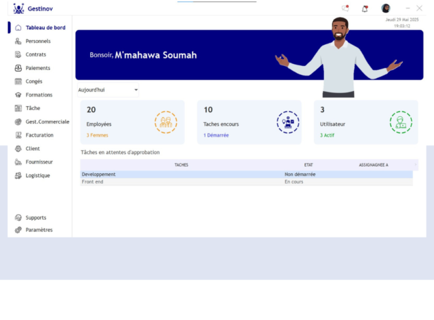Click the Bonsoir M'mahawa Soumah greeting
Viewport: 434px width, 320px height.
pyautogui.click(x=143, y=55)
